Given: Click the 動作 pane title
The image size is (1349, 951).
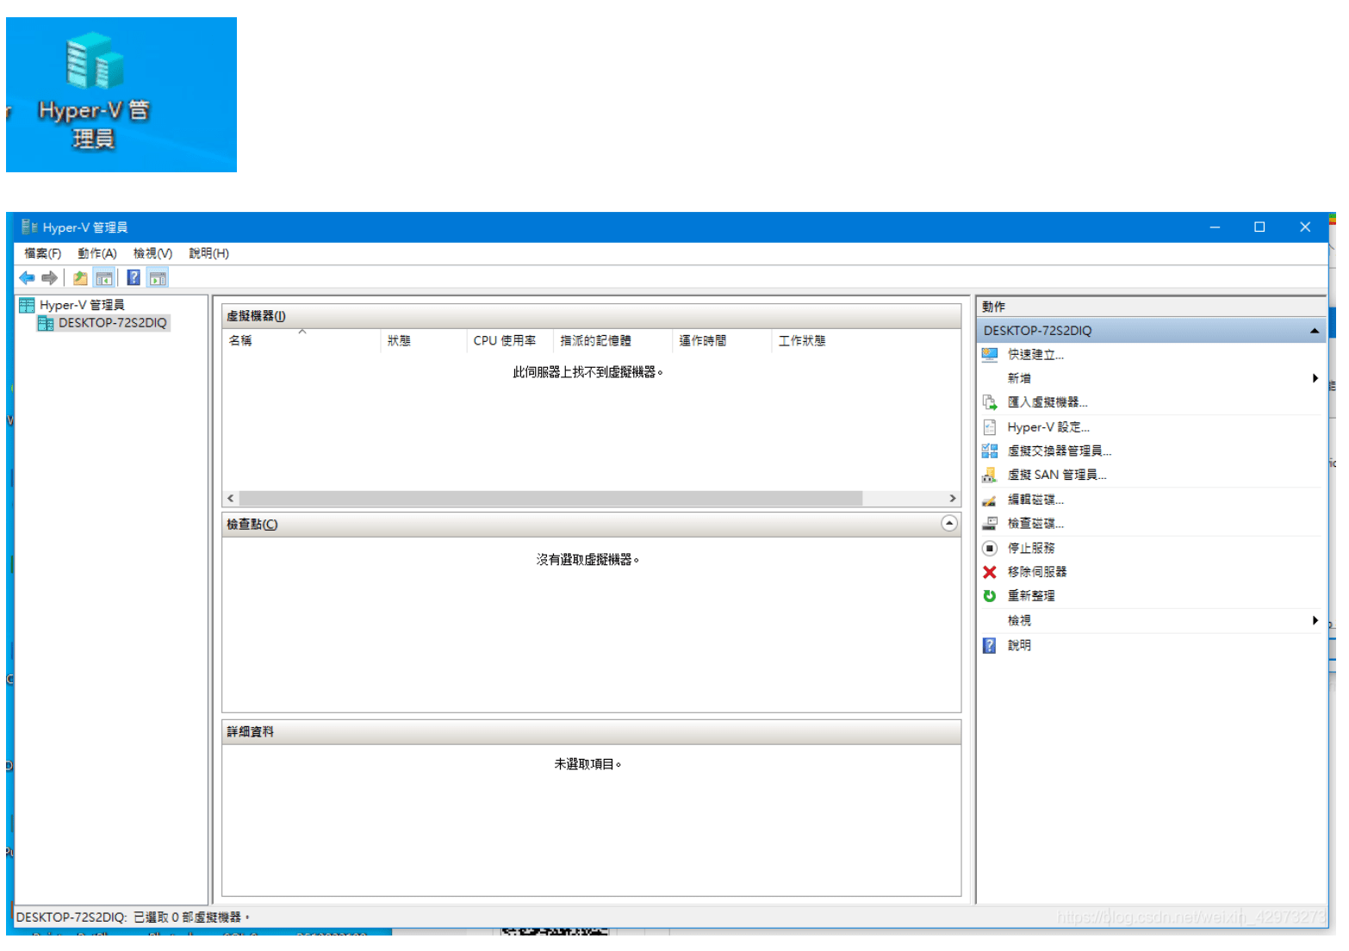Looking at the screenshot, I should 994,307.
